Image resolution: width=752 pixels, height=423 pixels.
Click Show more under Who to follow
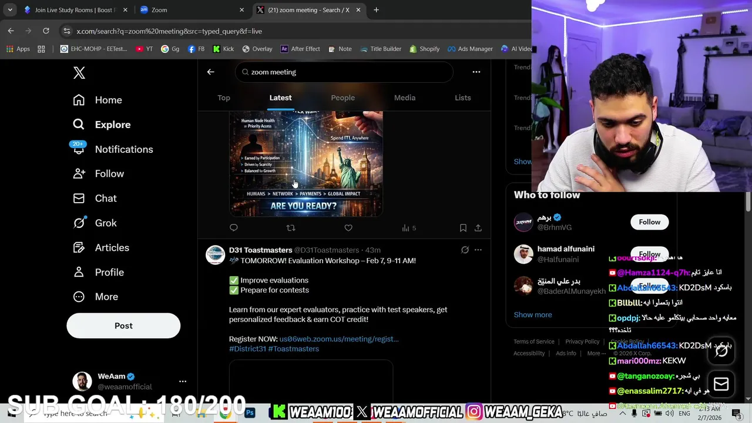533,315
